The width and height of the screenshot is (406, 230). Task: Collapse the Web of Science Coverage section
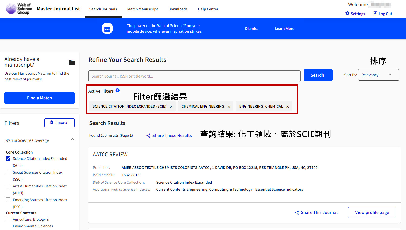tap(72, 139)
